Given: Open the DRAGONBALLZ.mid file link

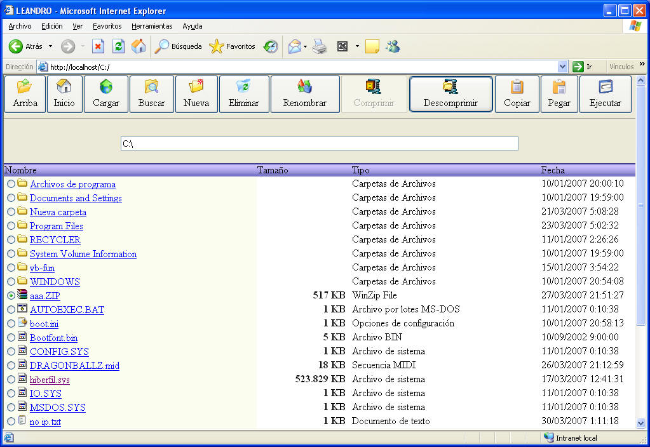Looking at the screenshot, I should point(74,366).
